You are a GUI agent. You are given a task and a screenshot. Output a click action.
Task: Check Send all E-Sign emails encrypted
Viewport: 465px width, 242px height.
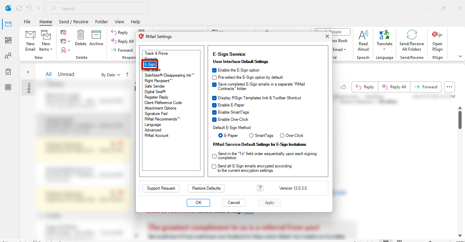(215, 166)
